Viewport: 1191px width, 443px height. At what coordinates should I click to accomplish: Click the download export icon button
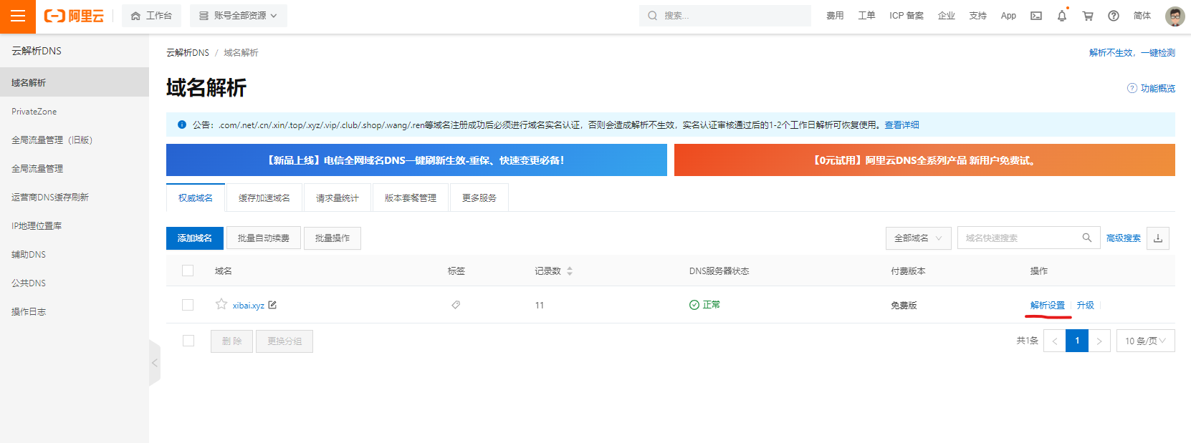coord(1157,238)
